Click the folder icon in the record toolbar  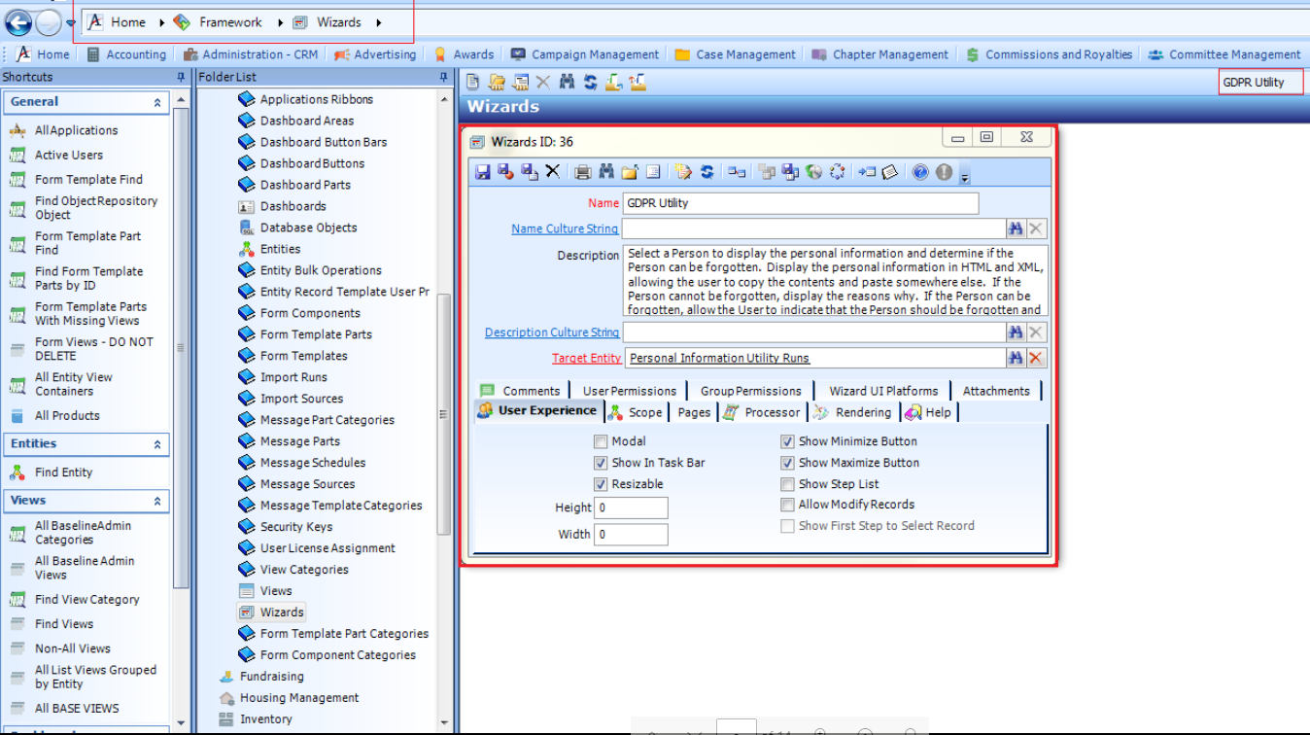pyautogui.click(x=630, y=172)
